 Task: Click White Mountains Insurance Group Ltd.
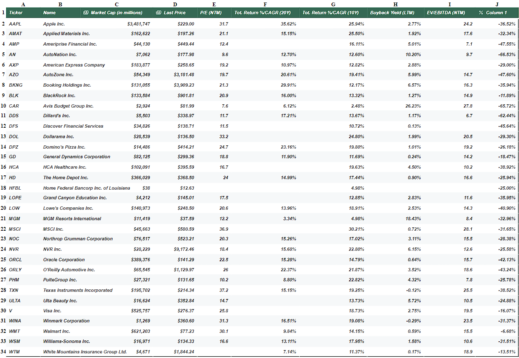pos(85,352)
